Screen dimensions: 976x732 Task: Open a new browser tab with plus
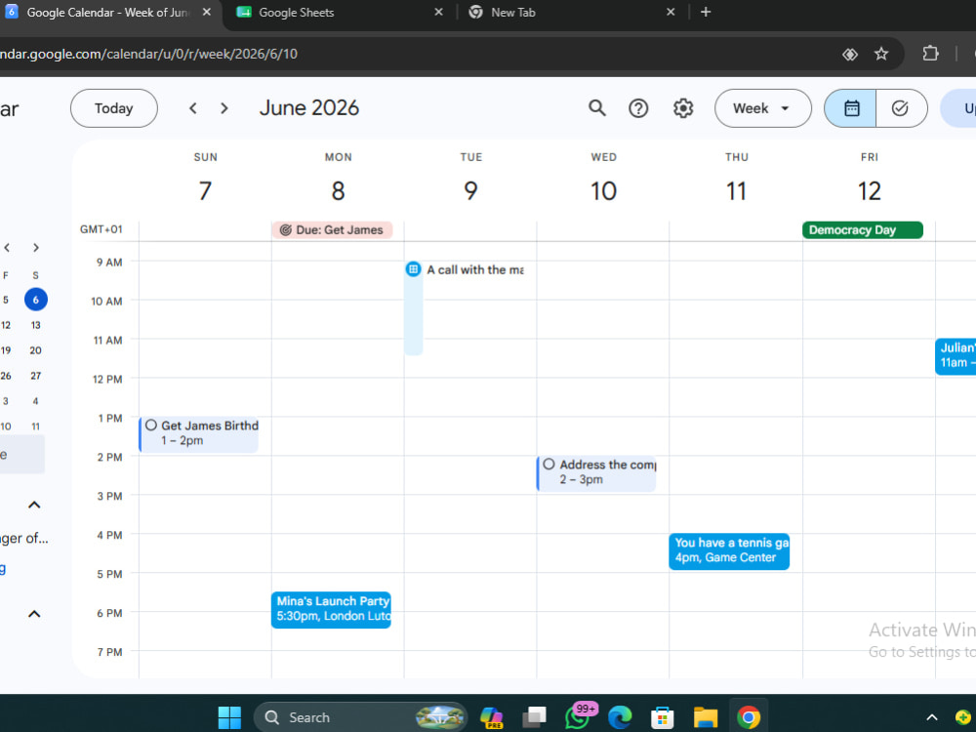pos(706,12)
